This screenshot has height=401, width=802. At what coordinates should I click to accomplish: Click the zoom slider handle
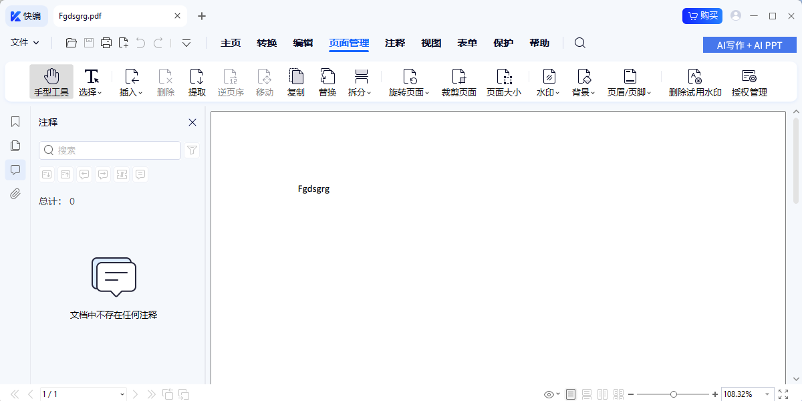click(x=674, y=394)
